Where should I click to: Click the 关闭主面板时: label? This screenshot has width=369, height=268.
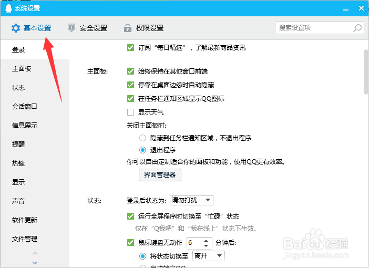(146, 126)
